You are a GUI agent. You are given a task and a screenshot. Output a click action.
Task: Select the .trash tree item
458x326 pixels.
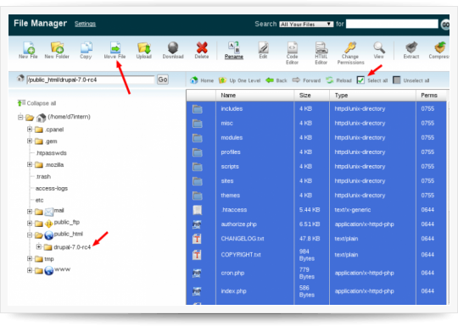pos(43,177)
